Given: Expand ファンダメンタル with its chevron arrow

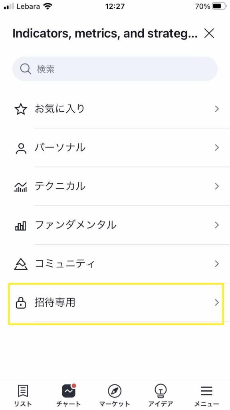Looking at the screenshot, I should [x=217, y=225].
